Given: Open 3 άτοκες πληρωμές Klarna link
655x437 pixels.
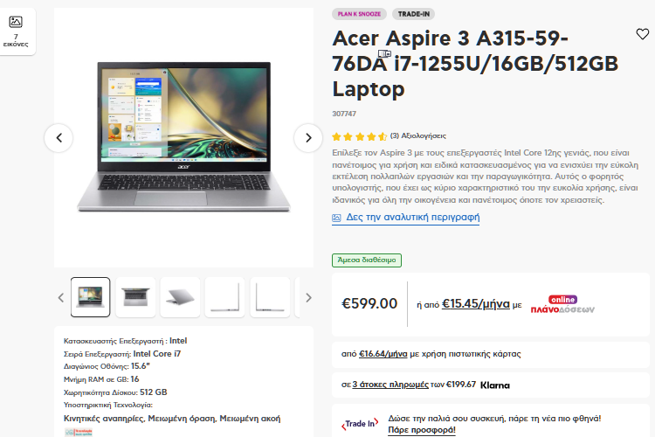Looking at the screenshot, I should 390,385.
